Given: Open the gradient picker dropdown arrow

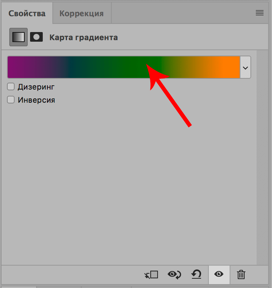Looking at the screenshot, I should 245,68.
